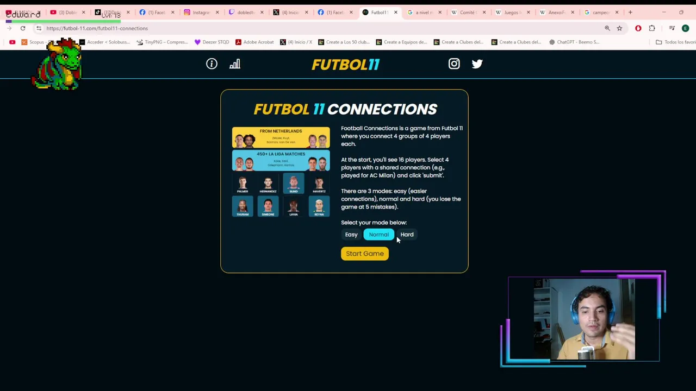The width and height of the screenshot is (696, 391).
Task: Open the Futbol11 Twitter bird icon
Action: coord(477,64)
